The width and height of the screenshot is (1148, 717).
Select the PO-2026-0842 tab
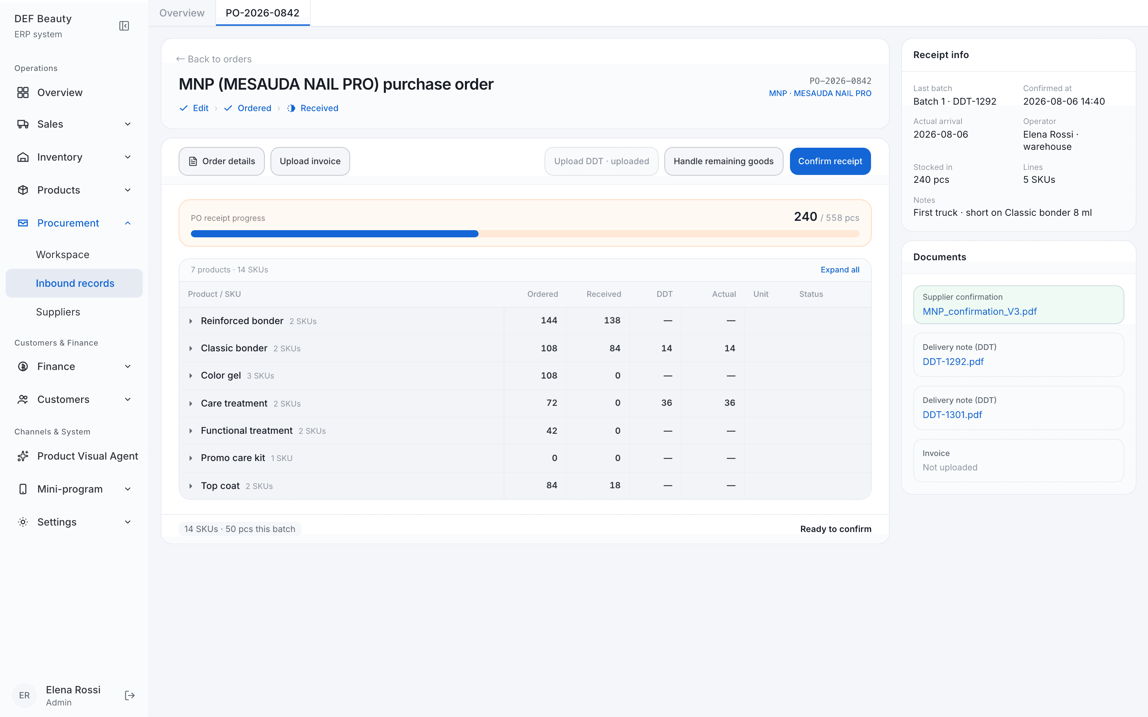[x=262, y=13]
